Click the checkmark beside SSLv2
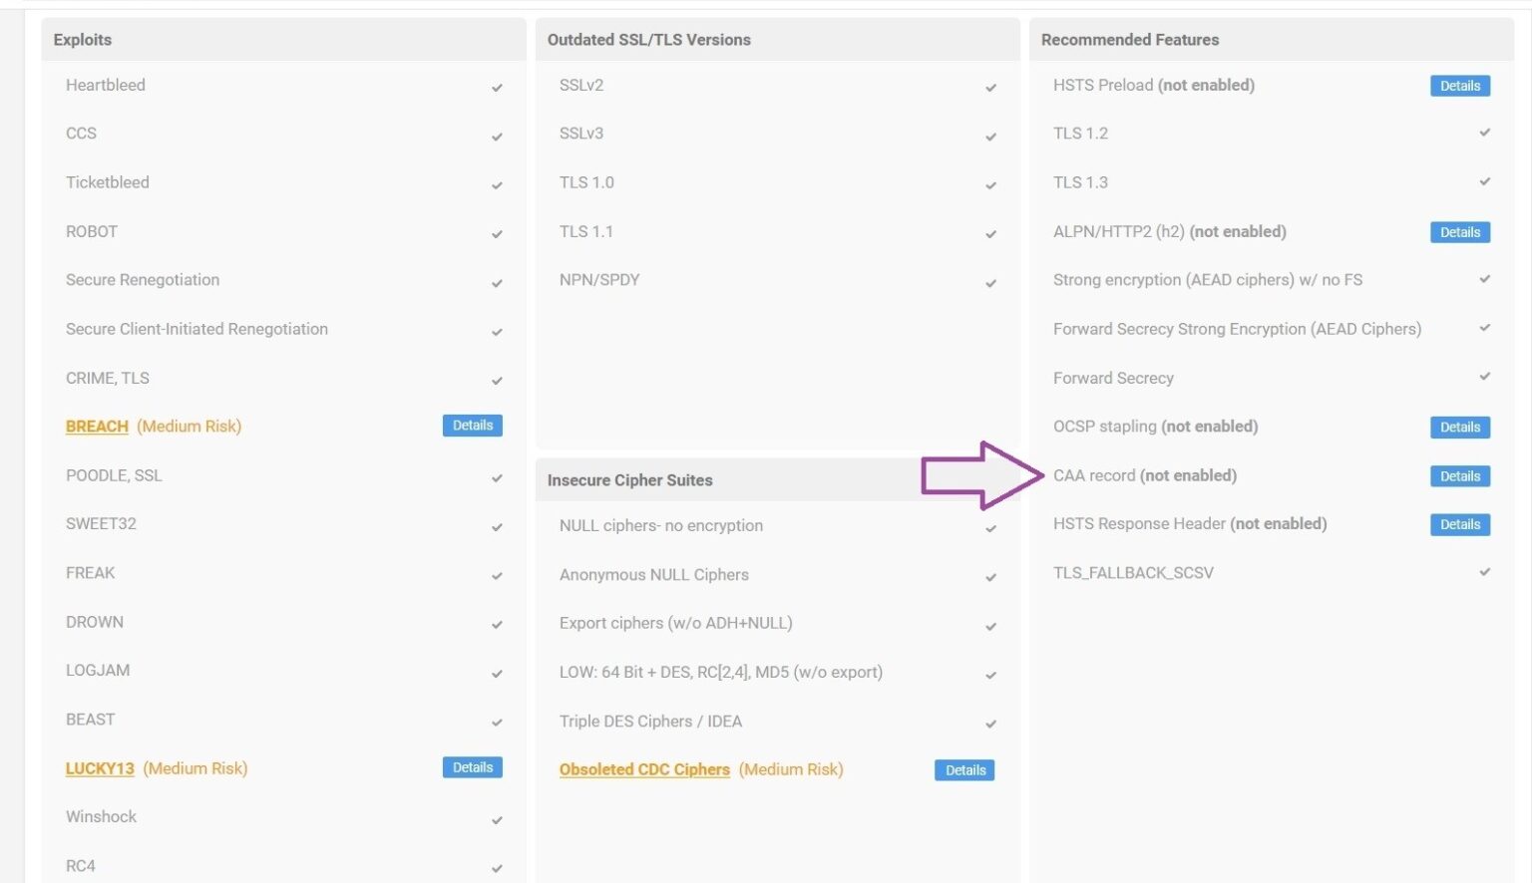 point(990,88)
